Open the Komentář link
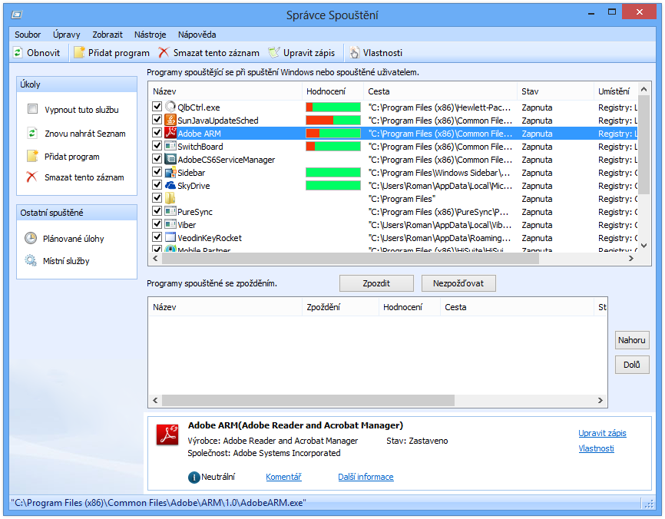The image size is (665, 519). (283, 477)
